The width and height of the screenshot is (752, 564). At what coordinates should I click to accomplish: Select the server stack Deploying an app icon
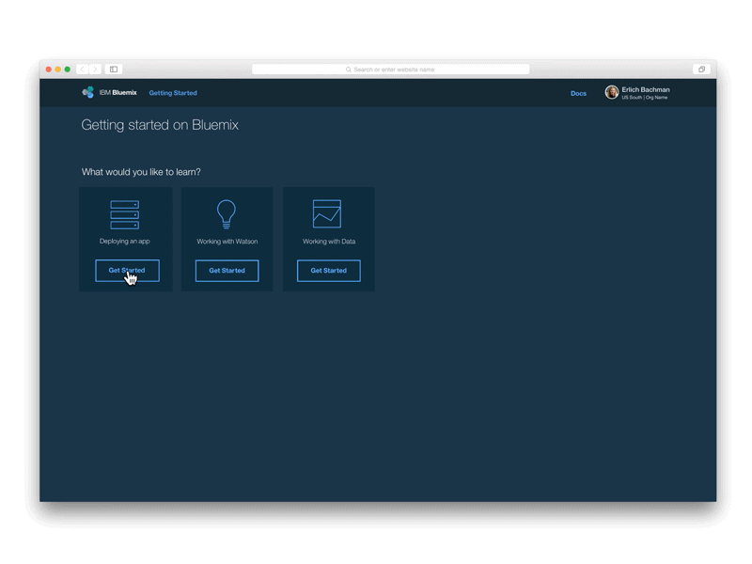coord(125,215)
